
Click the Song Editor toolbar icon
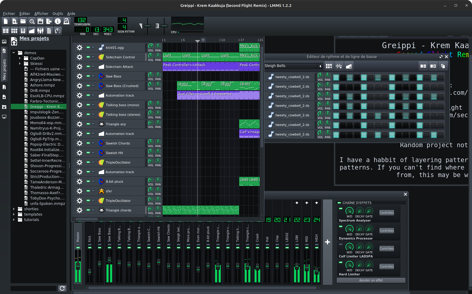click(6, 31)
